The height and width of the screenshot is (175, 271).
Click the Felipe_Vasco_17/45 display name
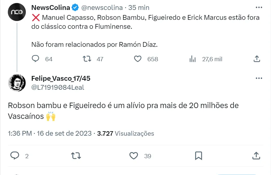point(61,78)
